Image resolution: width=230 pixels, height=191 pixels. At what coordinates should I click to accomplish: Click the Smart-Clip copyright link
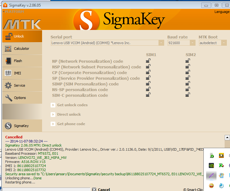193,189
